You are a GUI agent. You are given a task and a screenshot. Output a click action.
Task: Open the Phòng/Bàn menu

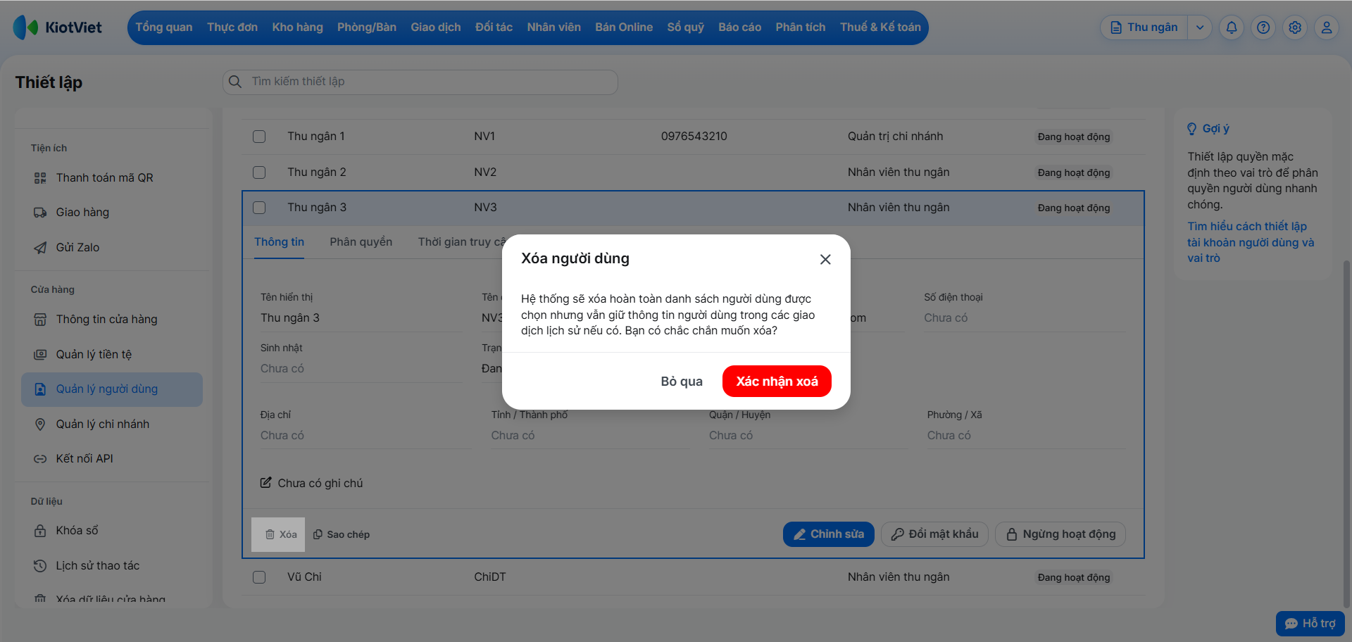click(367, 27)
